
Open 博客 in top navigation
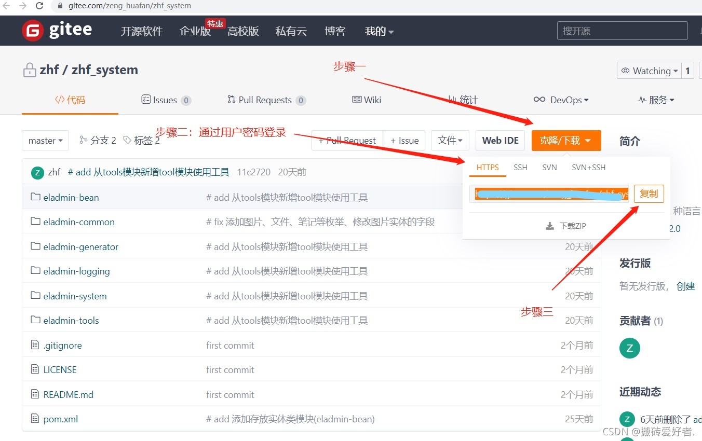[x=335, y=31]
